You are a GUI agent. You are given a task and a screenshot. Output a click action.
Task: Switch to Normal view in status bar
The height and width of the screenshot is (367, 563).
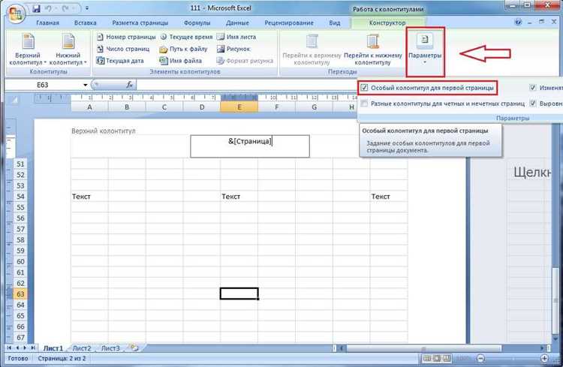(x=427, y=359)
